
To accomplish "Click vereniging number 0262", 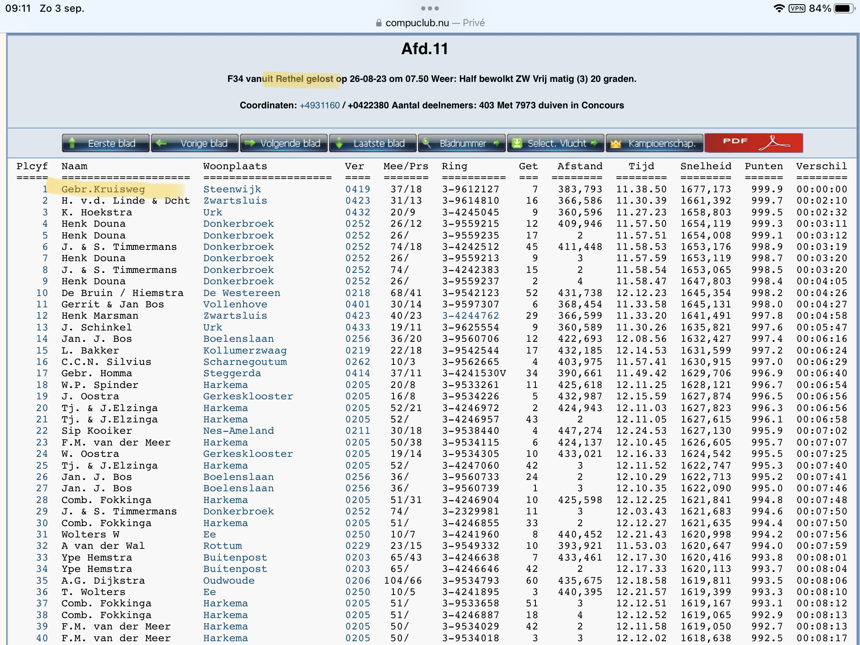I will (358, 362).
